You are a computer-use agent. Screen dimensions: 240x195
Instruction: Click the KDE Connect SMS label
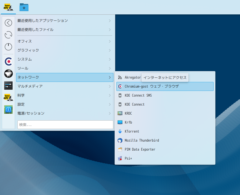click(x=138, y=95)
